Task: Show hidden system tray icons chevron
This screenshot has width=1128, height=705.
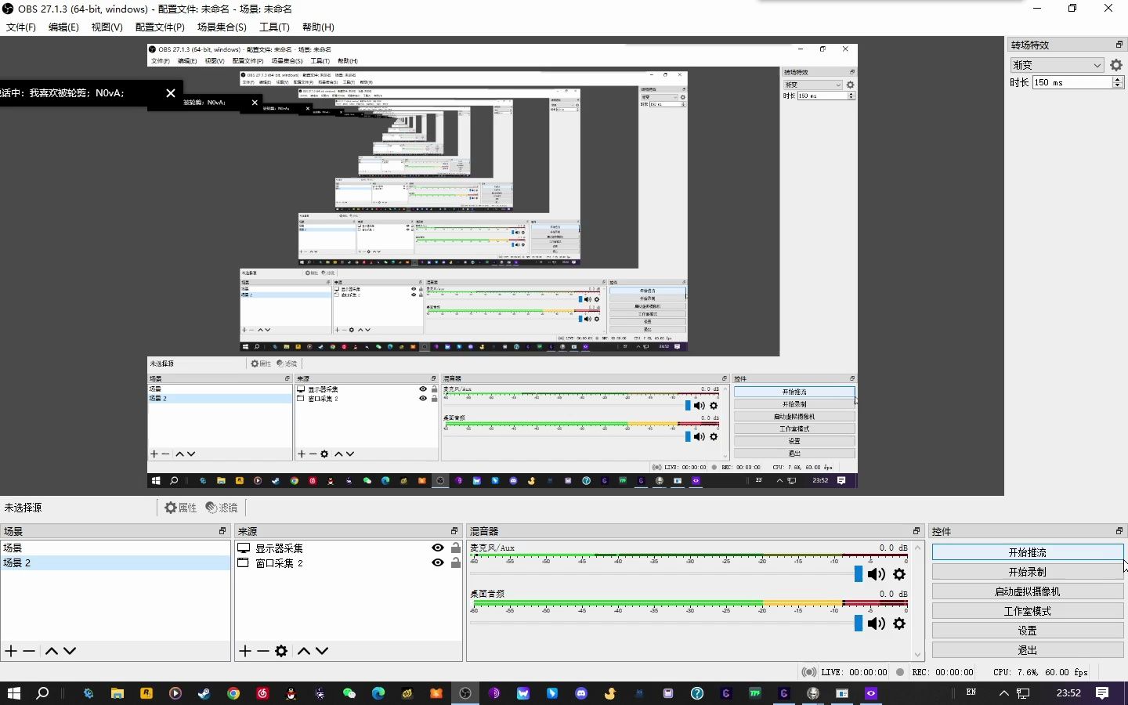Action: [1003, 693]
